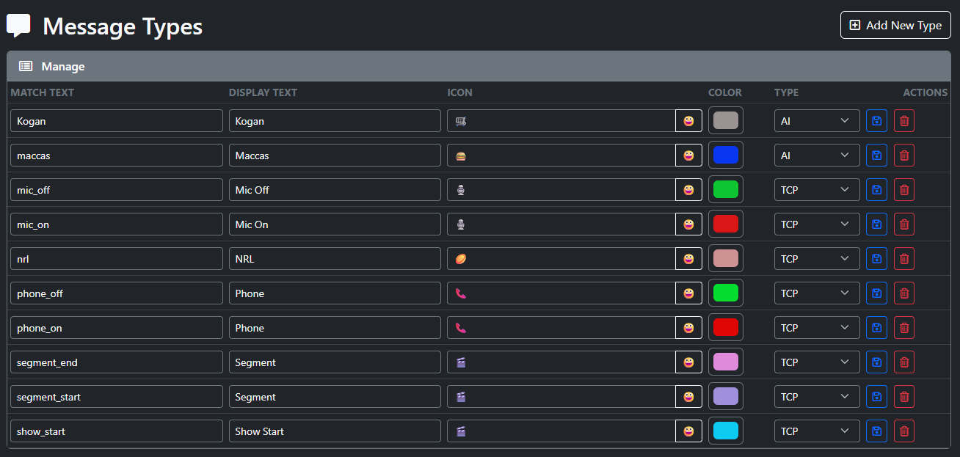Save the Kogan row
Viewport: 960px width, 457px height.
click(876, 121)
